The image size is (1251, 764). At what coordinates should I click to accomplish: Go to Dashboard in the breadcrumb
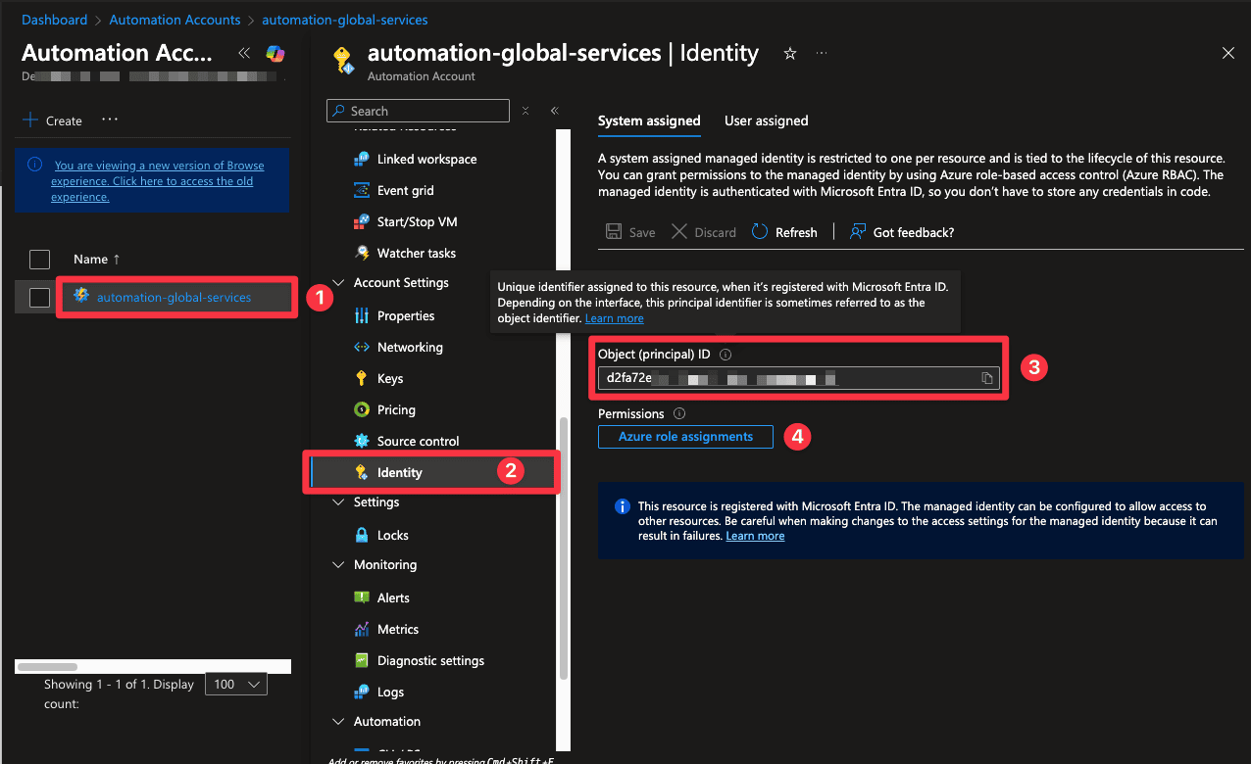55,20
